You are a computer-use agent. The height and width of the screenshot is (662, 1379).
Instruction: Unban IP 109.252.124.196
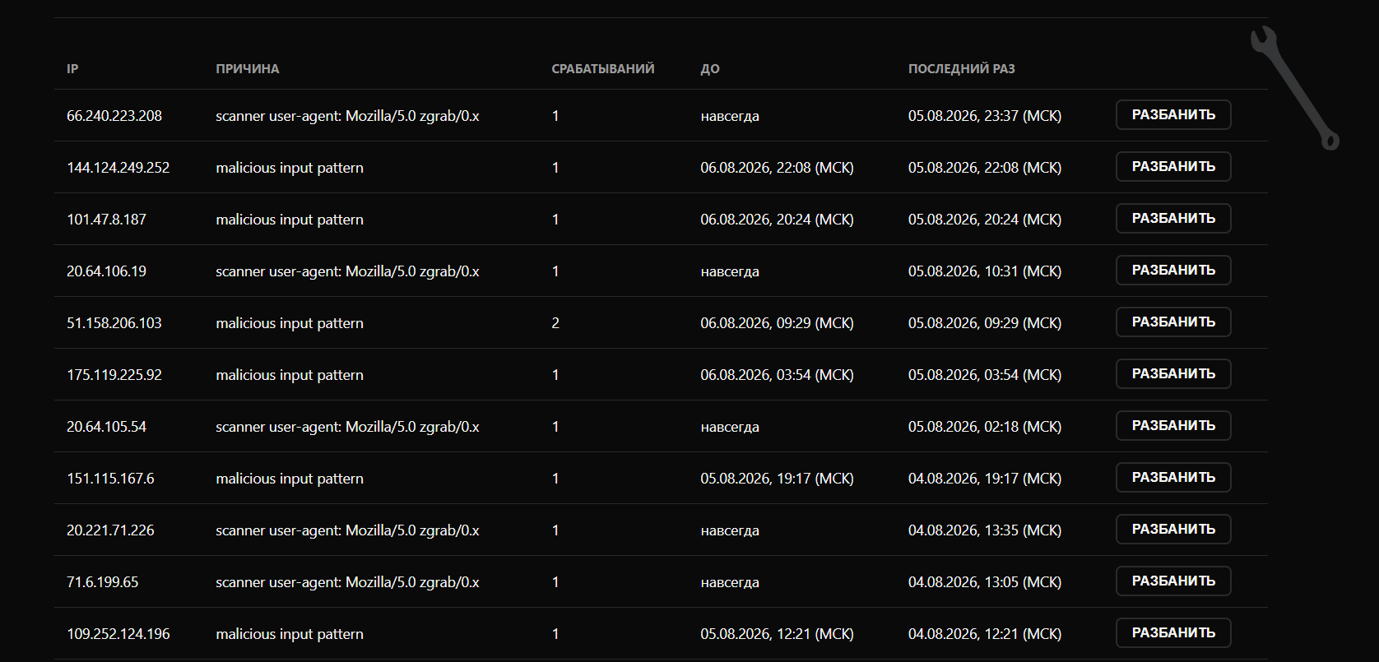[x=1173, y=633]
